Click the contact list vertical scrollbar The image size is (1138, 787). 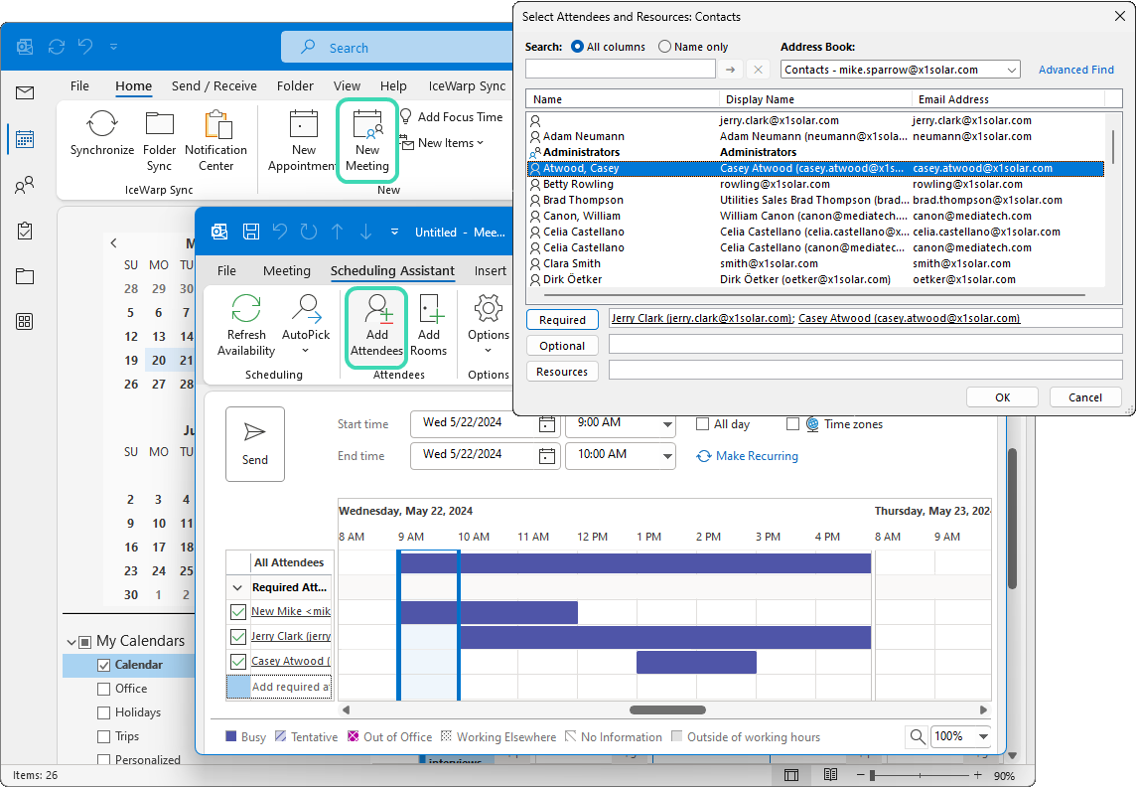(1112, 147)
